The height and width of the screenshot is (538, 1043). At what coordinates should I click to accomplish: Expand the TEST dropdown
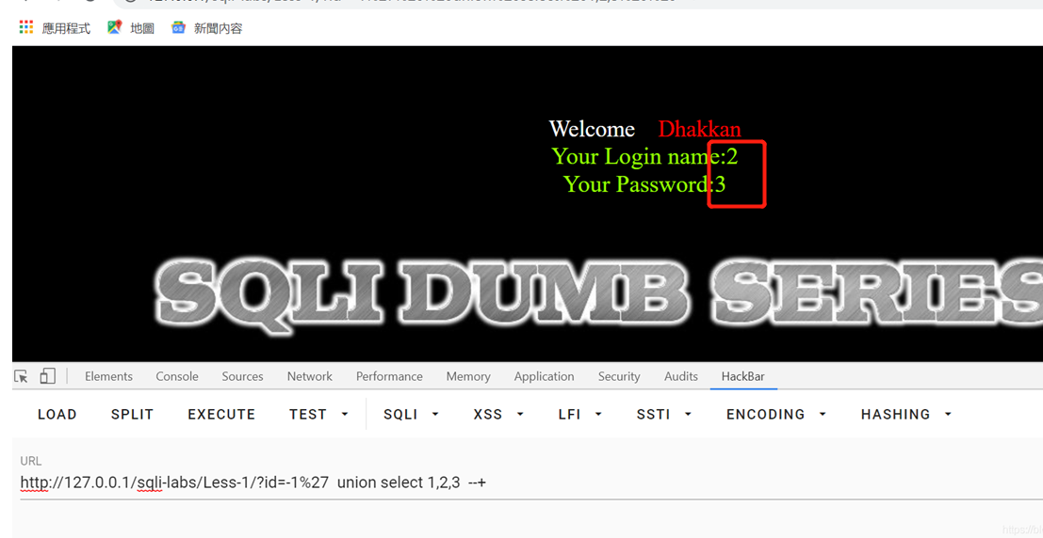[x=319, y=415]
